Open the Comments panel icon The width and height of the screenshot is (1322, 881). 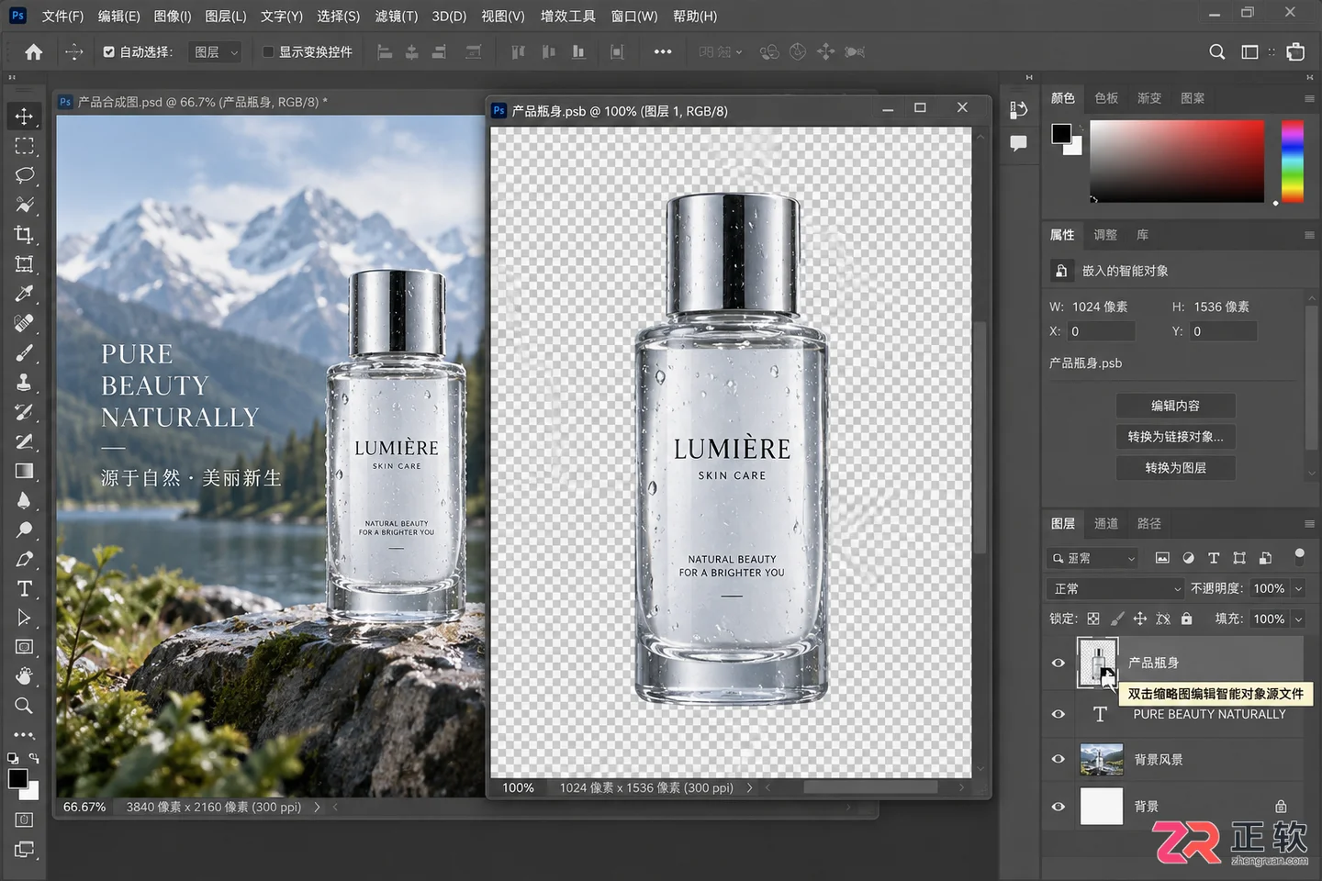tap(1018, 143)
